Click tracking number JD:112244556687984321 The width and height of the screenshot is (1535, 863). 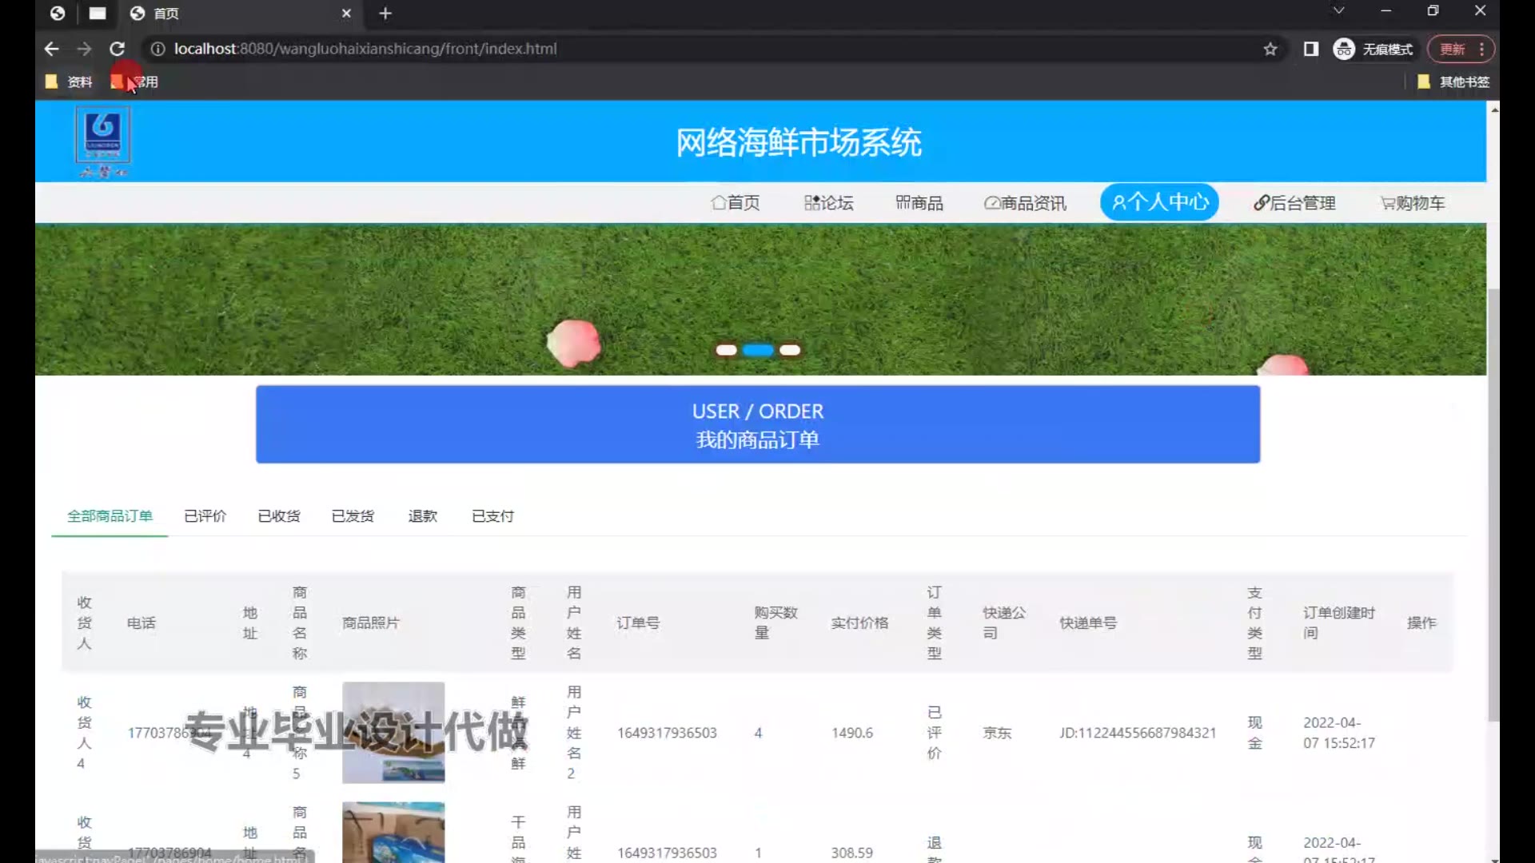pos(1138,733)
